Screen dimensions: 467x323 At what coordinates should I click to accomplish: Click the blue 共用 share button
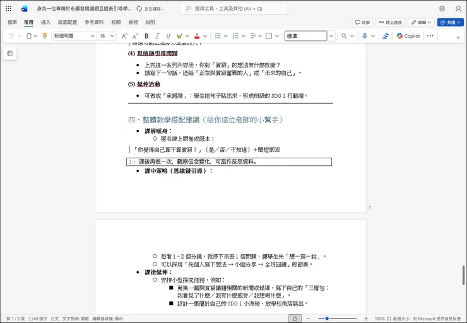[x=451, y=22]
